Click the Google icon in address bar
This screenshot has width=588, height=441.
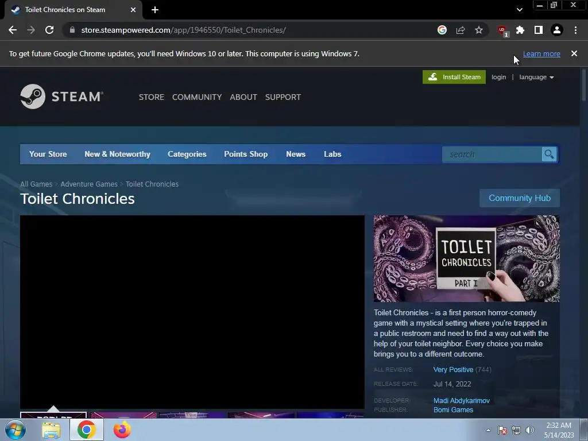[x=442, y=30]
